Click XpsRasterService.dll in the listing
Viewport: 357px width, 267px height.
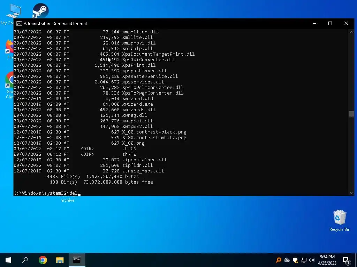click(x=150, y=76)
